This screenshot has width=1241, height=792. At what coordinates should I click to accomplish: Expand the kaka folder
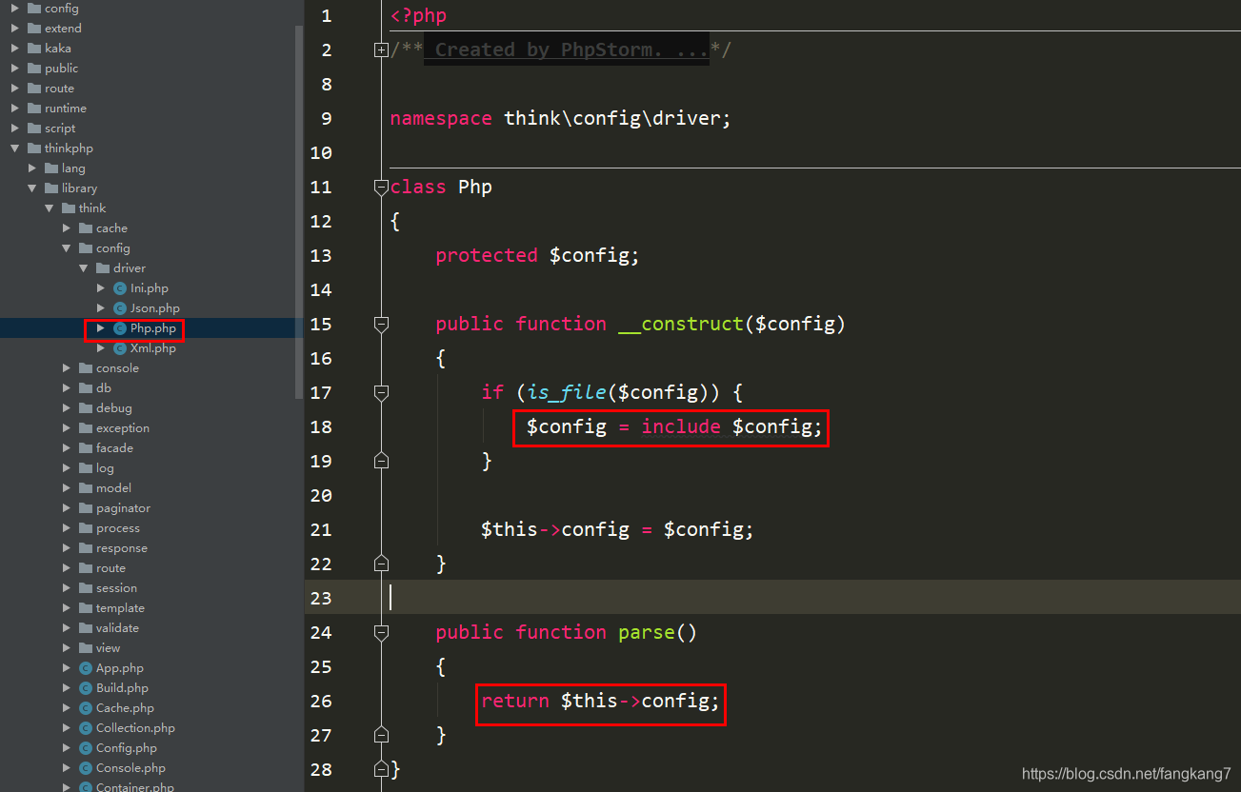(15, 49)
